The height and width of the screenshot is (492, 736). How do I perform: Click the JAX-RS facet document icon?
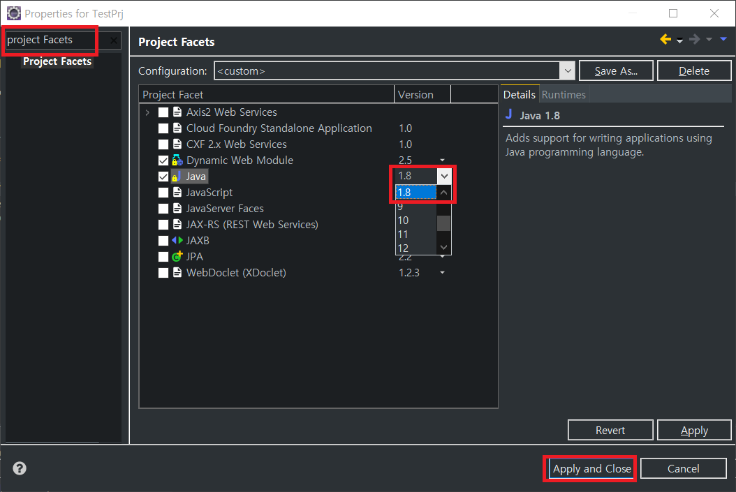[177, 224]
